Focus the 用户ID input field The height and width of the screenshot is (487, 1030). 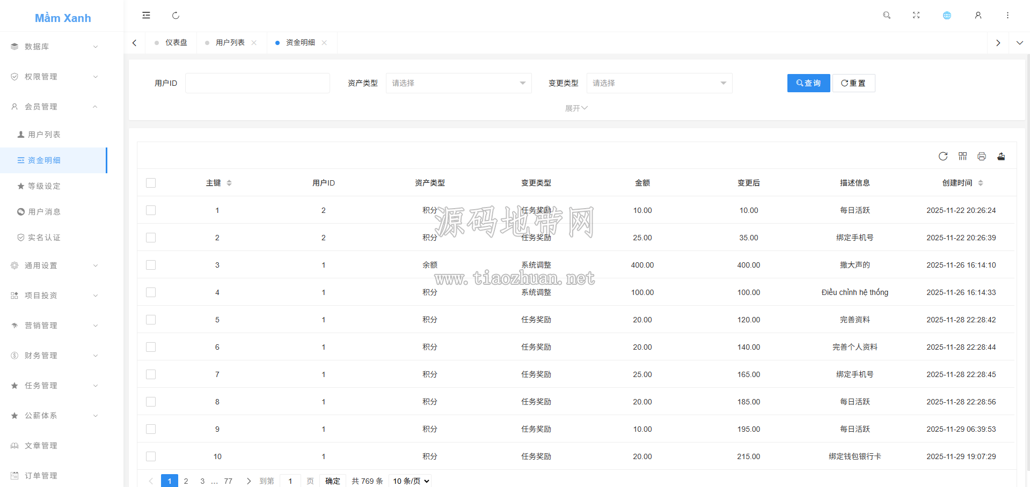pyautogui.click(x=258, y=83)
